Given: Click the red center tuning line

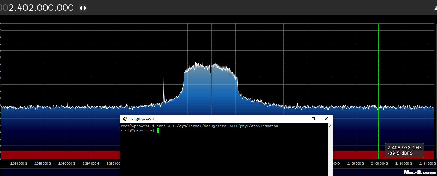Looking at the screenshot, I should pyautogui.click(x=211, y=69).
